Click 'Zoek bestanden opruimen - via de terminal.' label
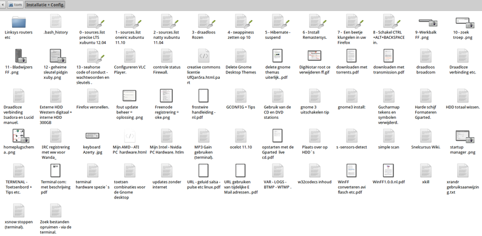Viewport: 482px width, 236px height. [x=56, y=227]
